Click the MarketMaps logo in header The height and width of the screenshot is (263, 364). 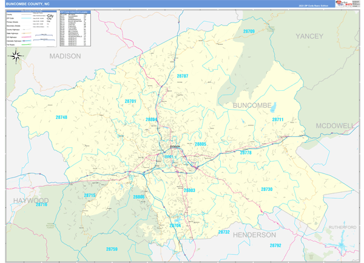pyautogui.click(x=343, y=4)
